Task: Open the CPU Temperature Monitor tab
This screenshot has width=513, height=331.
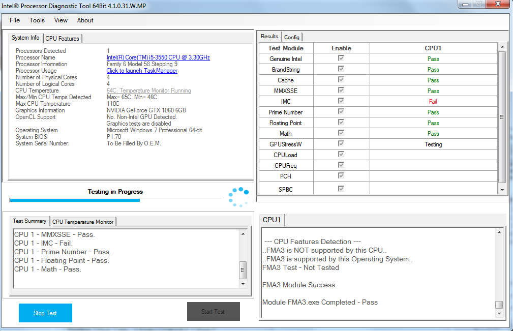Action: pyautogui.click(x=83, y=222)
